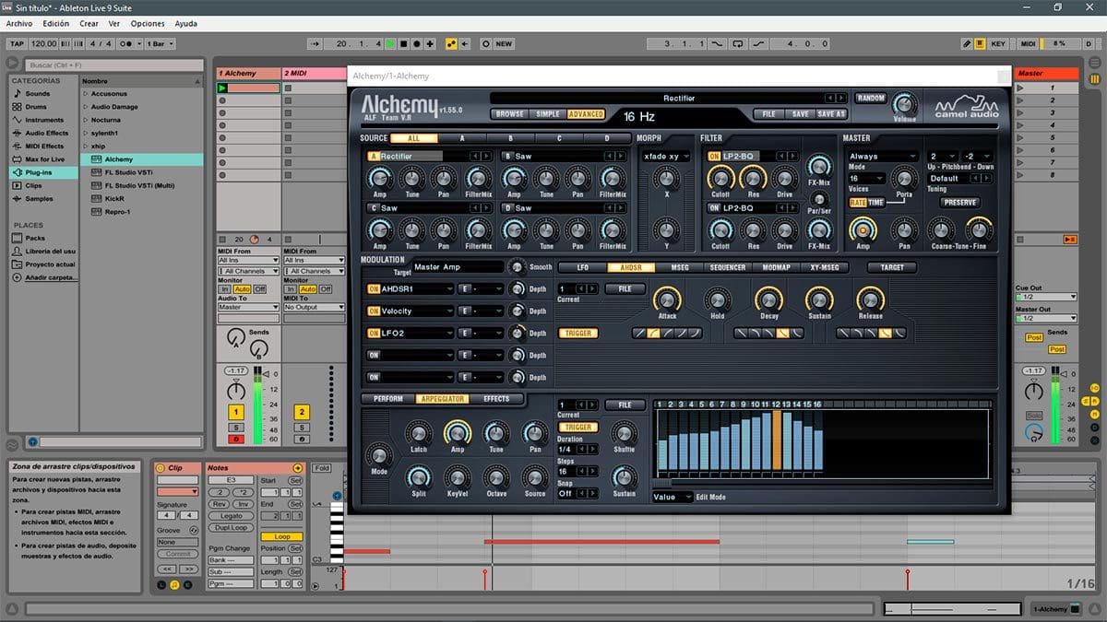Click the Follow arrow button in transport
The width and height of the screenshot is (1107, 622).
coord(315,43)
